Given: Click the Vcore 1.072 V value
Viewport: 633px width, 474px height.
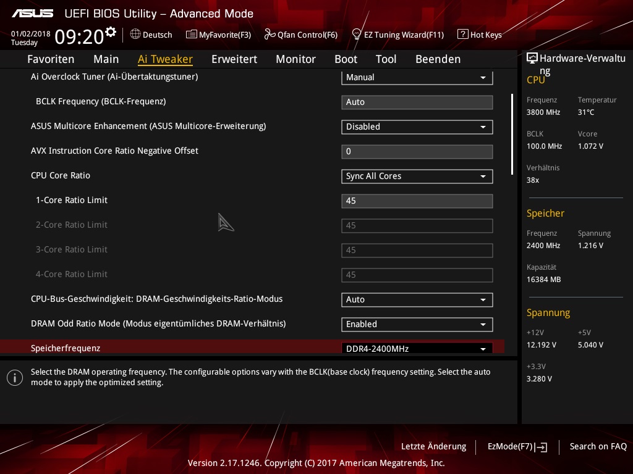Looking at the screenshot, I should [x=590, y=146].
